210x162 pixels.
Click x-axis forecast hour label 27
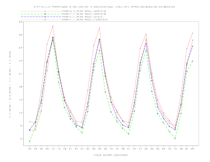pyautogui.click(x=82, y=149)
